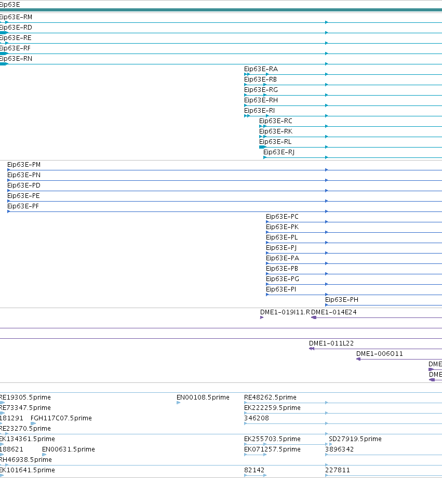The image size is (442, 478).
Task: Select protein Eip63E-PE
Action: tap(23, 196)
